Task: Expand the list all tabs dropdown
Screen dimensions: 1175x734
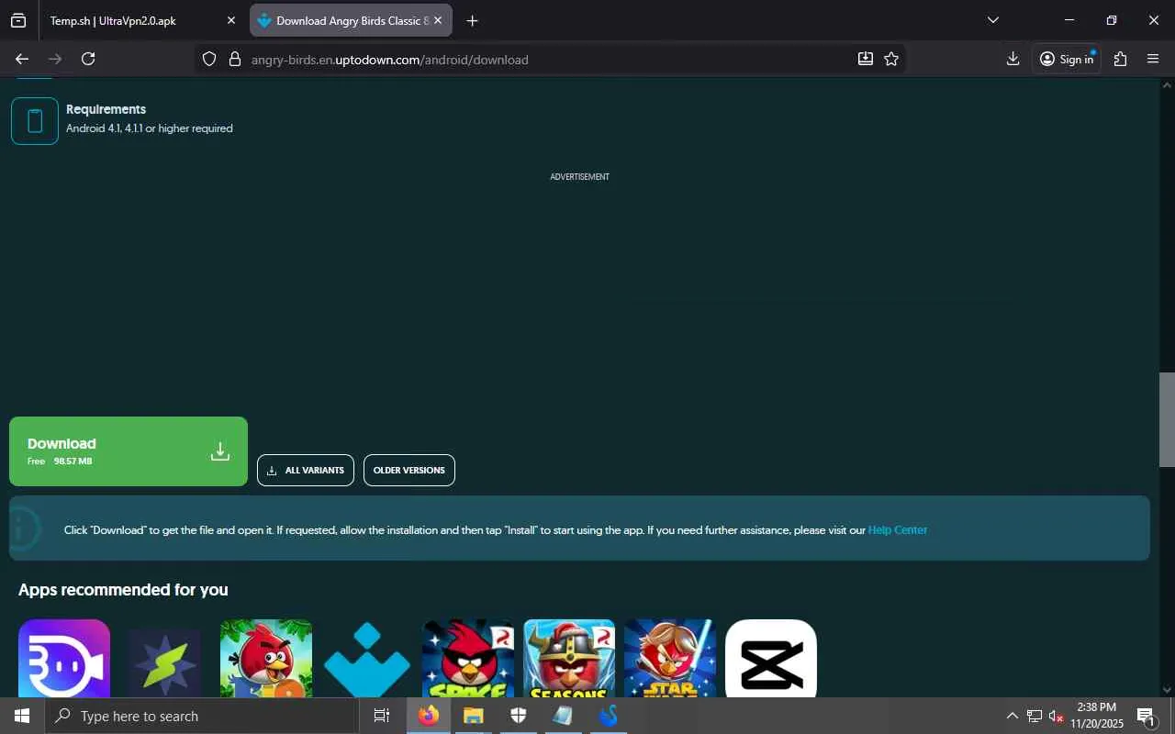Action: (992, 20)
